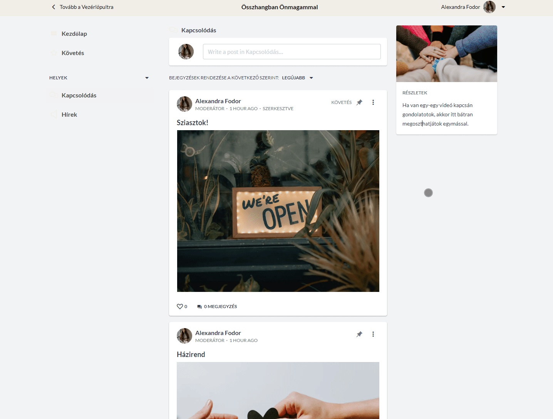Open Alexandra Fodor's avatar on Sziasztok! post
This screenshot has height=419, width=553.
click(184, 104)
